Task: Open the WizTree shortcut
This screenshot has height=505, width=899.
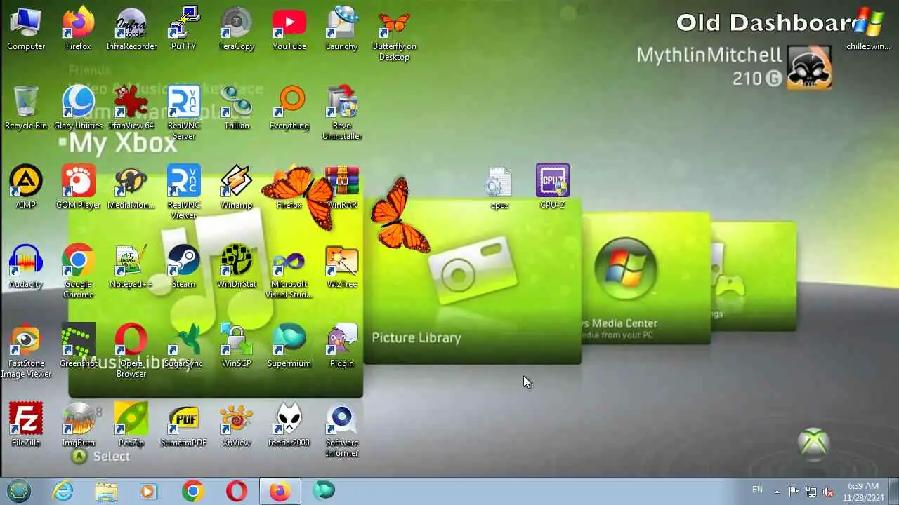Action: click(342, 267)
